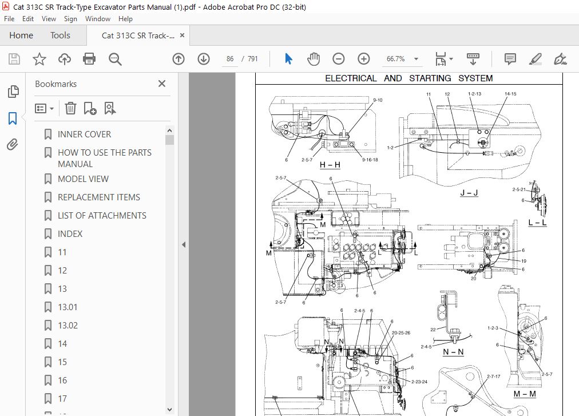Click the cloud upload icon

(x=65, y=59)
